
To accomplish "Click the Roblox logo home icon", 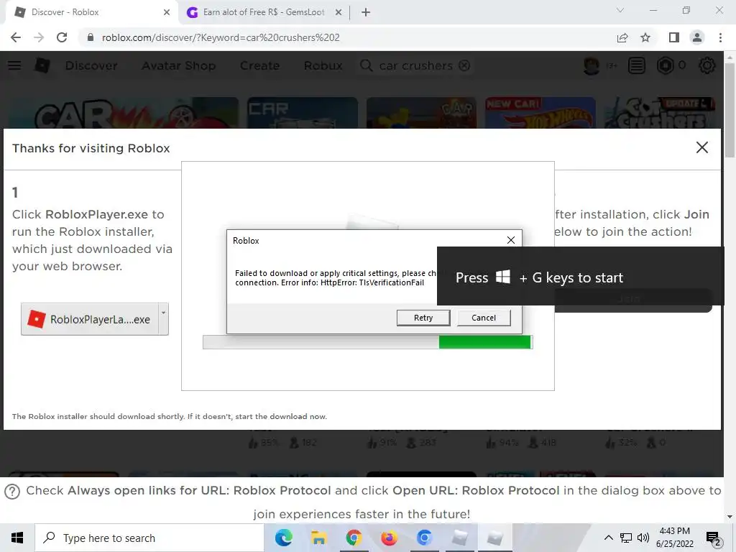I will [42, 65].
